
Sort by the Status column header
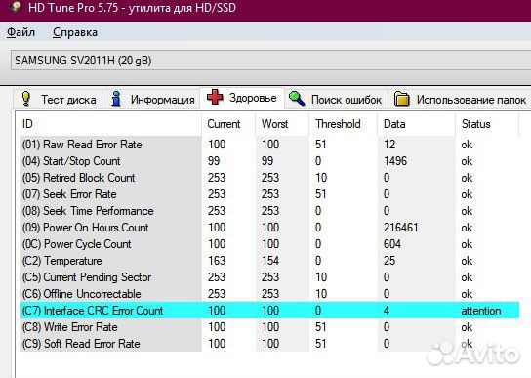point(487,124)
